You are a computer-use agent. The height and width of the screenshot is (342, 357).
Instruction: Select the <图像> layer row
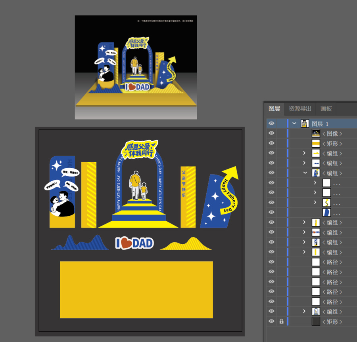[332, 134]
